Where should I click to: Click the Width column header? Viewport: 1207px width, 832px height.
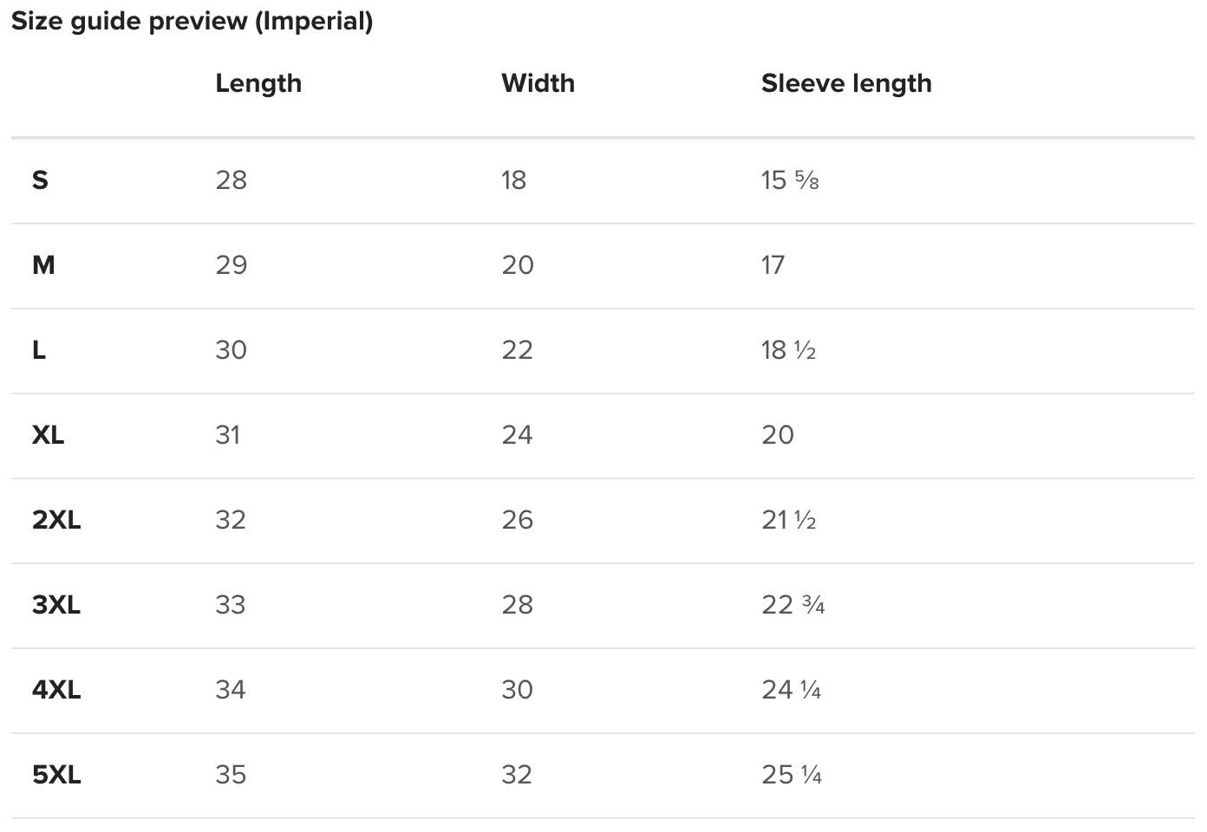538,83
